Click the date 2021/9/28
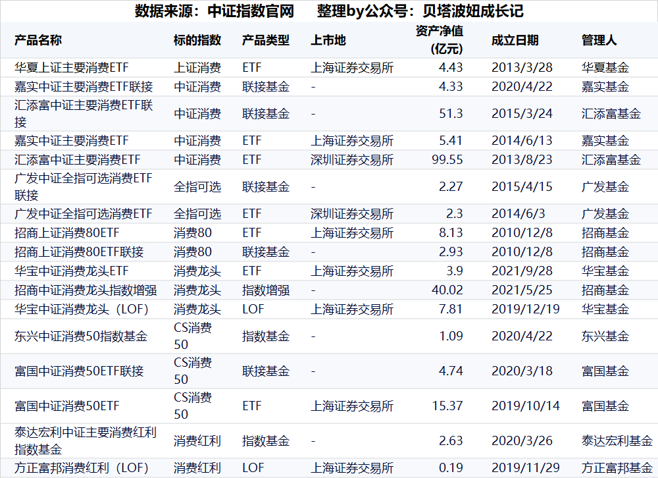Image resolution: width=658 pixels, height=478 pixels. click(x=522, y=271)
